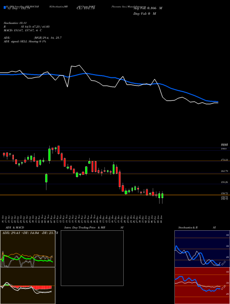Click the right end of the blue SMA line

pos(218,102)
